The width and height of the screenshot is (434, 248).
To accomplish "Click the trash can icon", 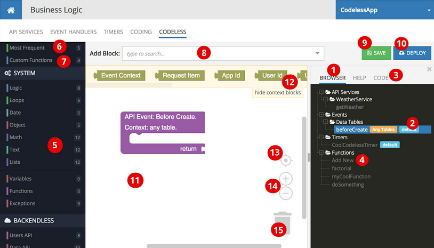I will 283,223.
